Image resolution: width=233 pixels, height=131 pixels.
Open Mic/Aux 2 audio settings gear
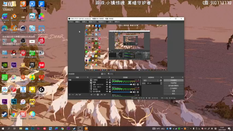pos(138,92)
